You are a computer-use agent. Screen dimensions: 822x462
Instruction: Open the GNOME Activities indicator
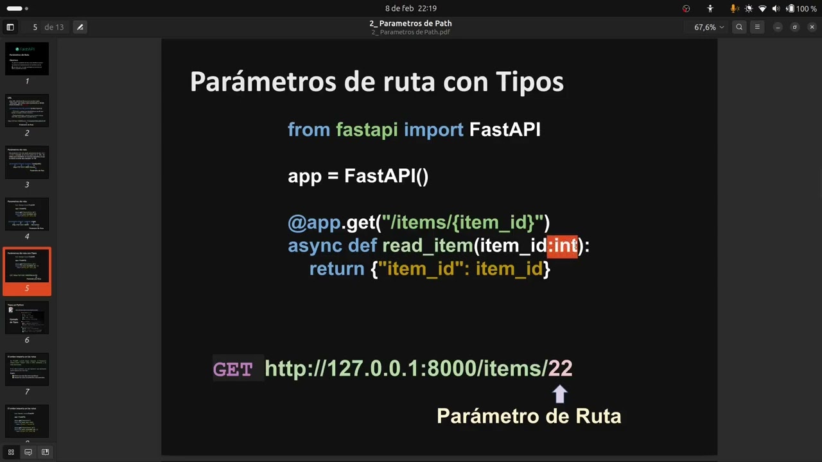[17, 8]
